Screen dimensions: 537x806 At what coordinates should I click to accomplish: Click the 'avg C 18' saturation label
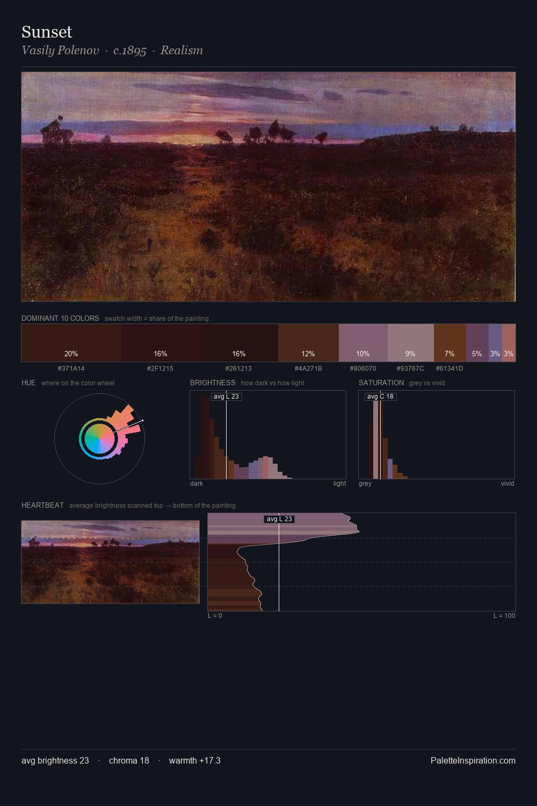(380, 397)
